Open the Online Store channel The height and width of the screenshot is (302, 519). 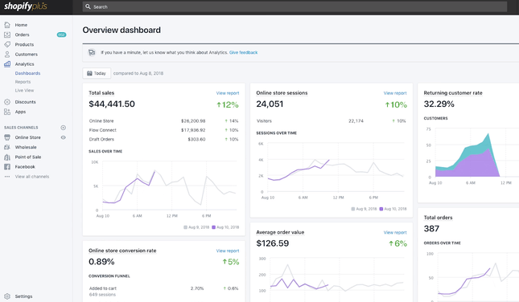[28, 137]
